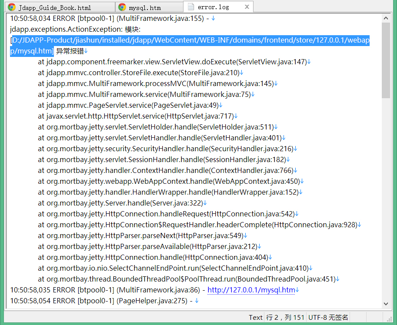
Task: Place cursor on the StoreFile.execute stack line
Action: (x=138, y=73)
